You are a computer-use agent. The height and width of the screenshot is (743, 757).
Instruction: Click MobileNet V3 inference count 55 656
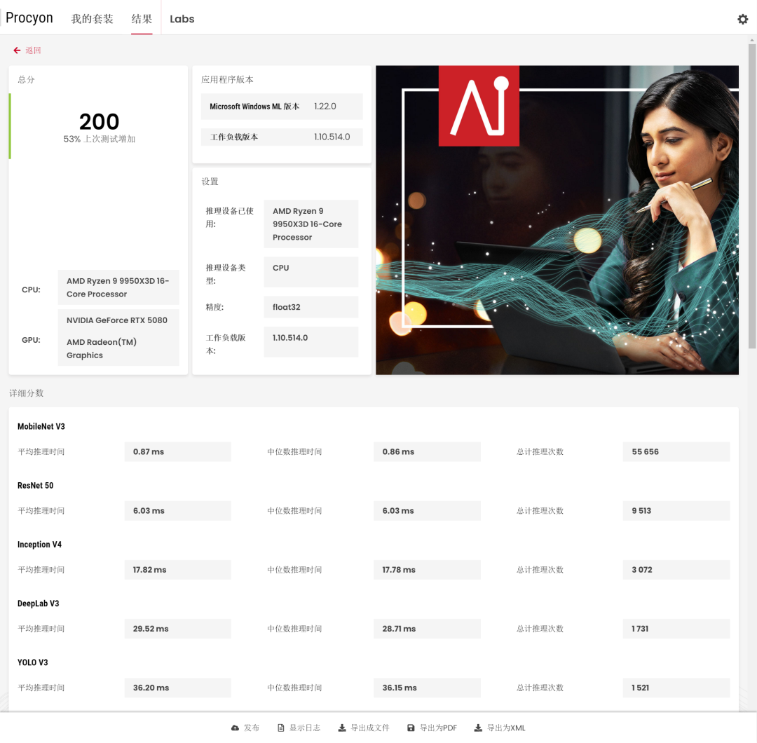pos(676,452)
